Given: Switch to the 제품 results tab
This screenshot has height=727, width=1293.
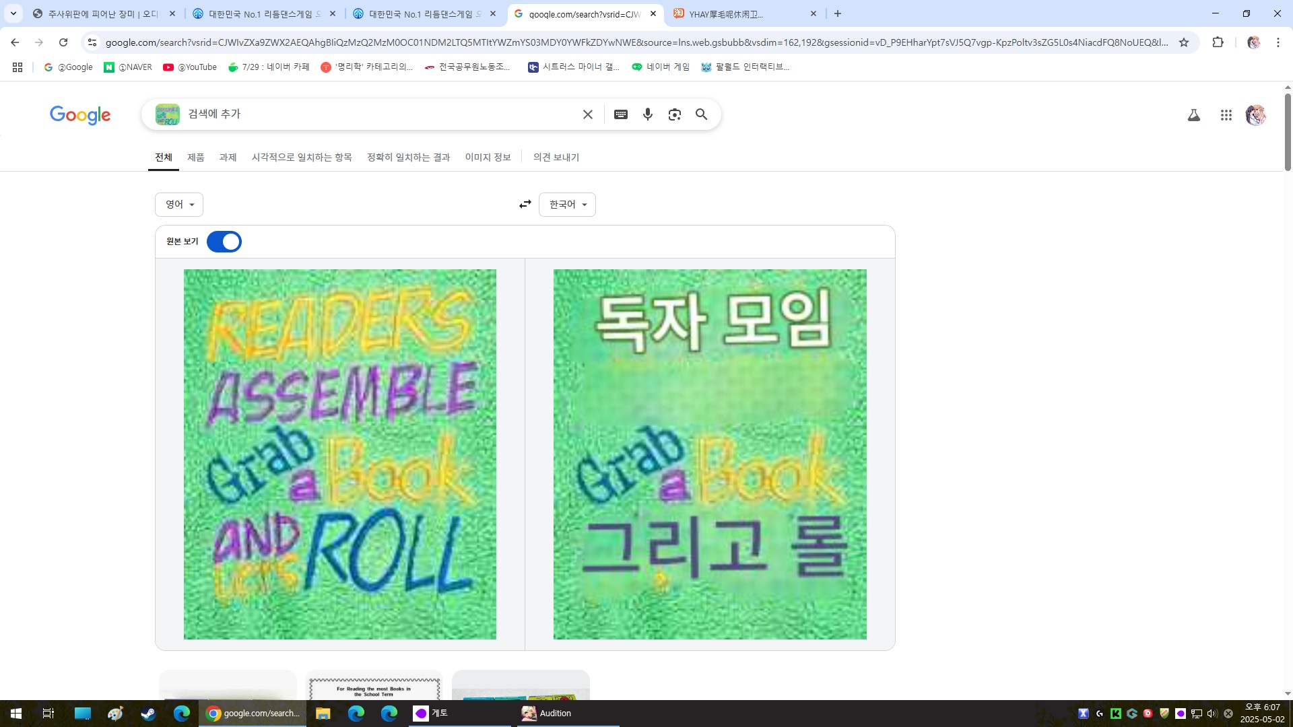Looking at the screenshot, I should point(195,157).
